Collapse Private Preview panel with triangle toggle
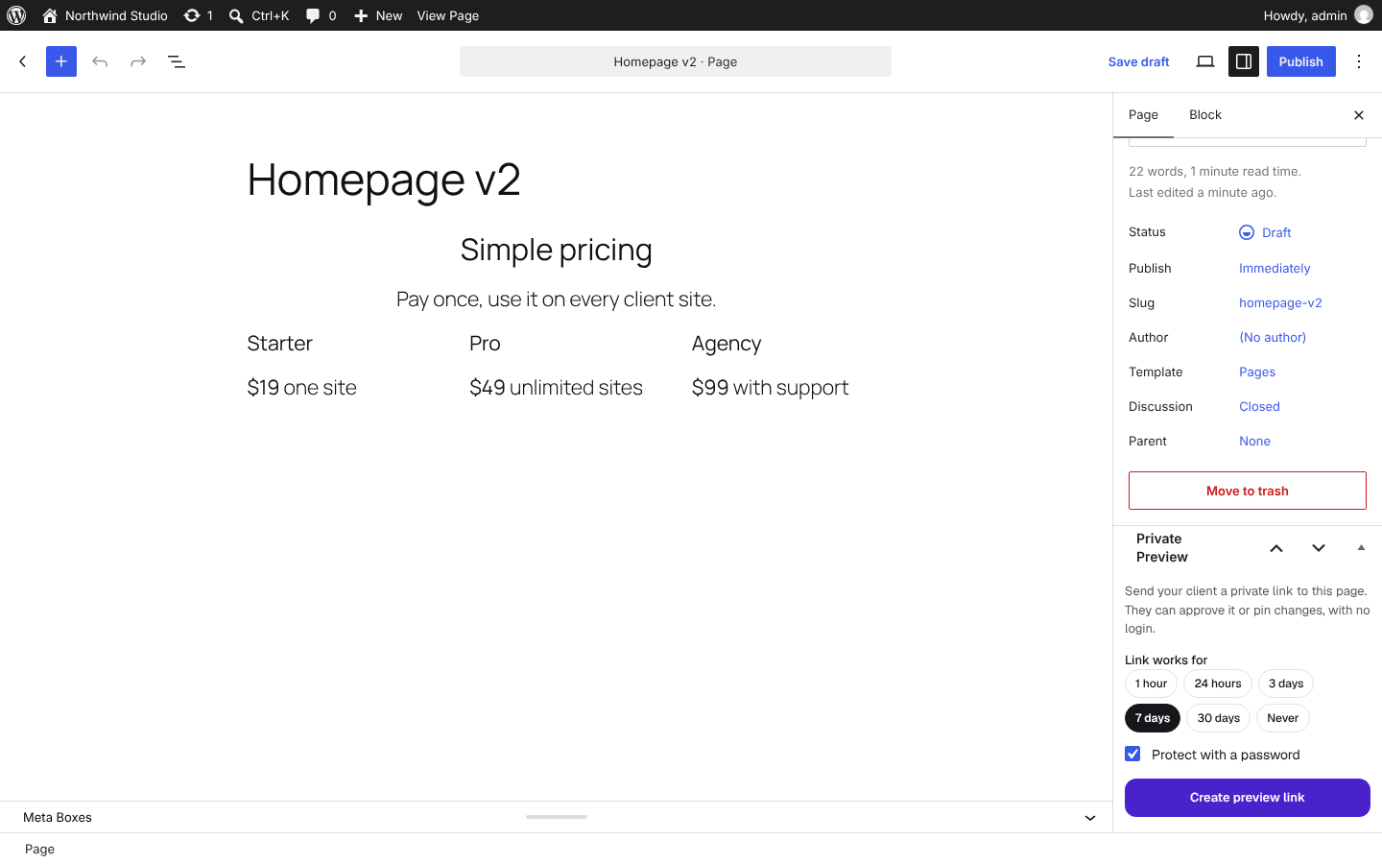1382x864 pixels. coord(1361,548)
